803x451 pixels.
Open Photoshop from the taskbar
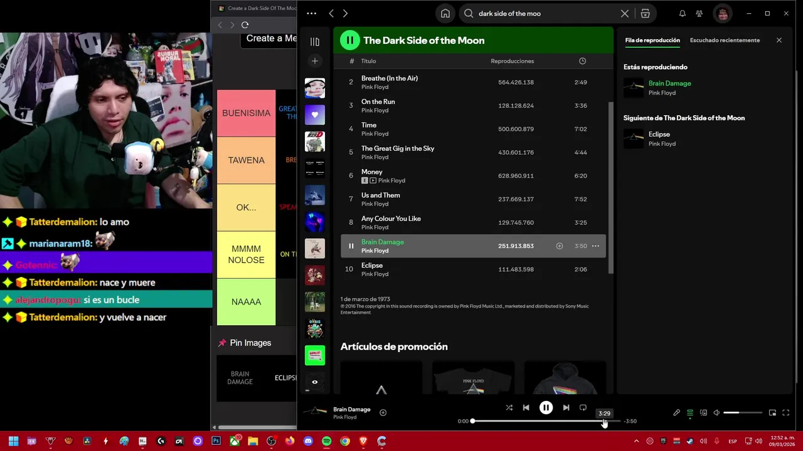pos(216,441)
